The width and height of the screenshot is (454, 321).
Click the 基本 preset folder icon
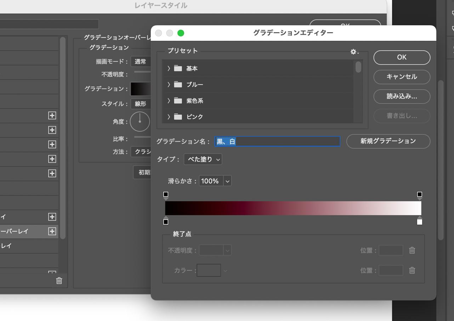[179, 68]
